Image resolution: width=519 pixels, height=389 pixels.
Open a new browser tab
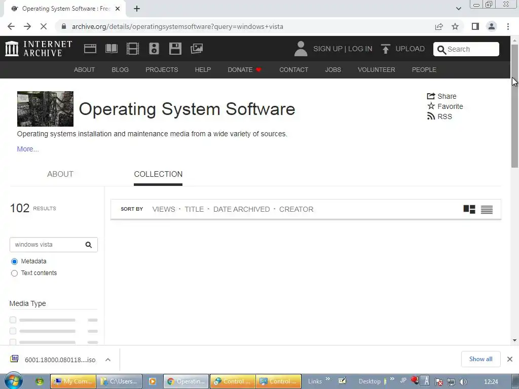(137, 9)
